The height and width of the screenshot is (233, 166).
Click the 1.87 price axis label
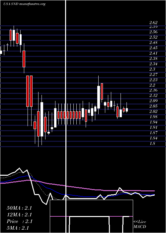pos(153,133)
